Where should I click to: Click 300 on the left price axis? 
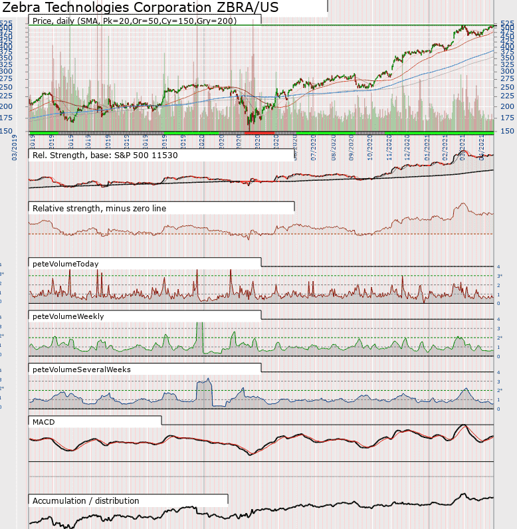[x=6, y=71]
